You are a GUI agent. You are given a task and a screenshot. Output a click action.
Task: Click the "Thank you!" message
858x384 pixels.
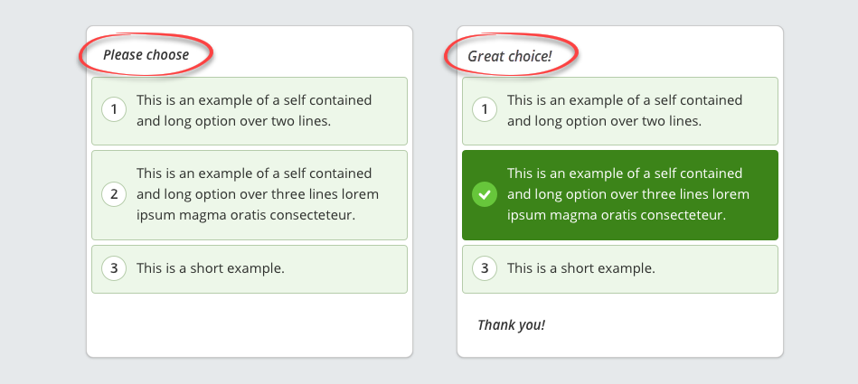[512, 324]
